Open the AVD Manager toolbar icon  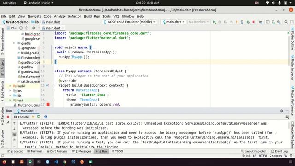click(273, 22)
